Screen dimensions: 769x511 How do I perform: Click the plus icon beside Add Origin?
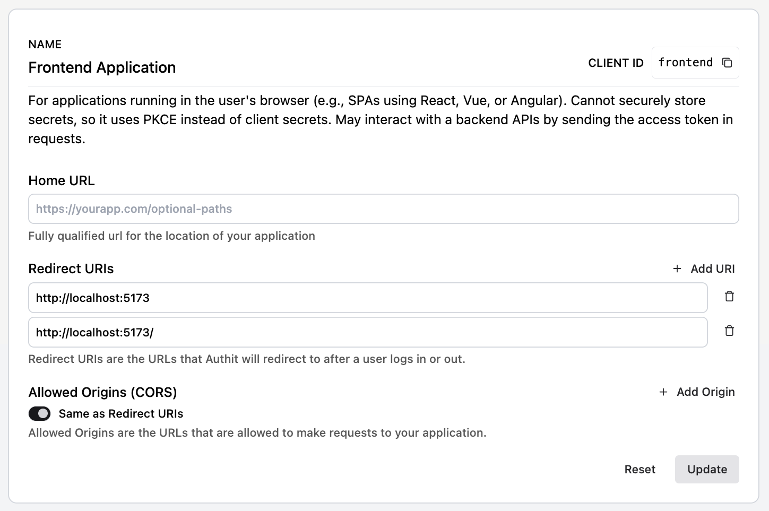(x=663, y=392)
